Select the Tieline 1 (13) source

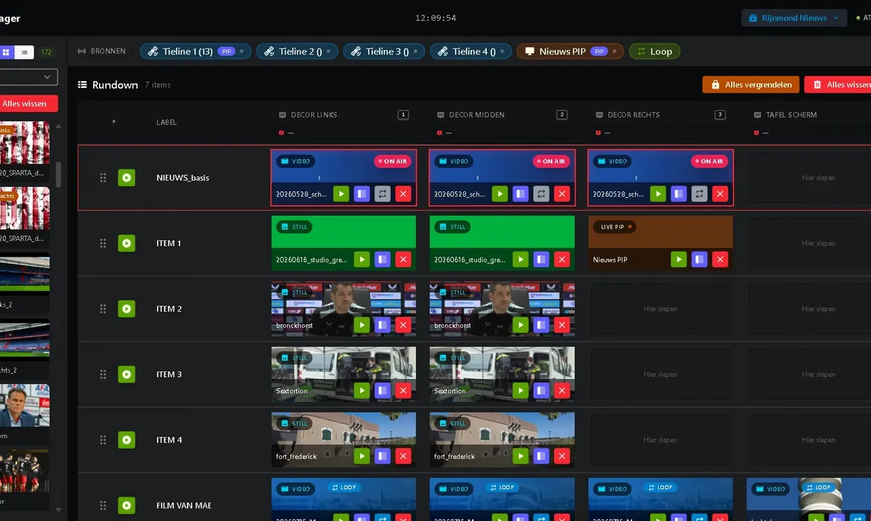(196, 51)
